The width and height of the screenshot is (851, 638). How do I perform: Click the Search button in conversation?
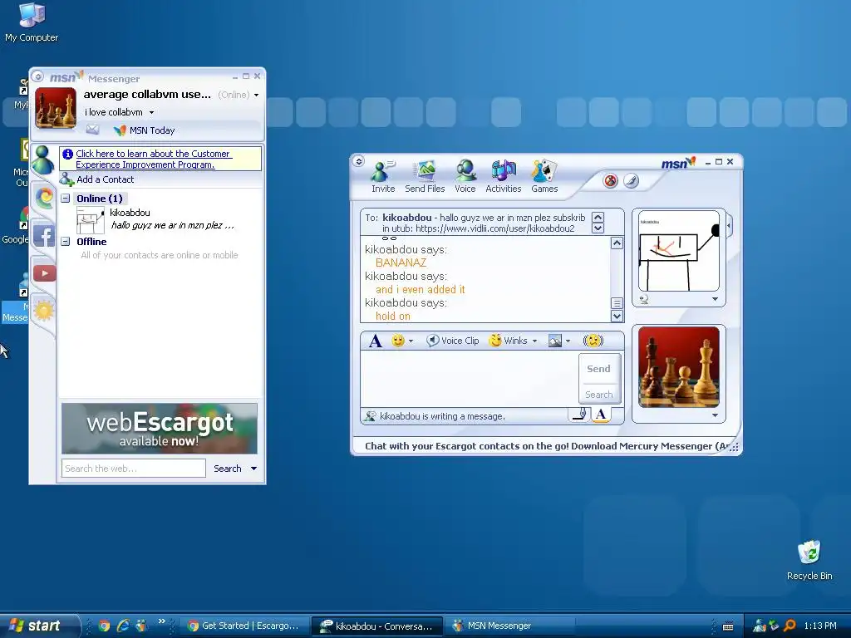[598, 395]
